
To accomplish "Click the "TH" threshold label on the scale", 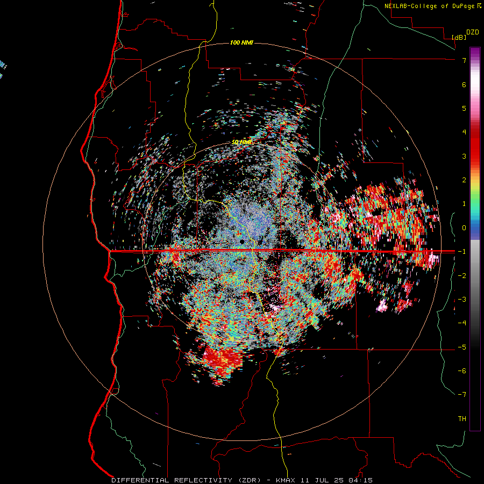I will click(462, 419).
